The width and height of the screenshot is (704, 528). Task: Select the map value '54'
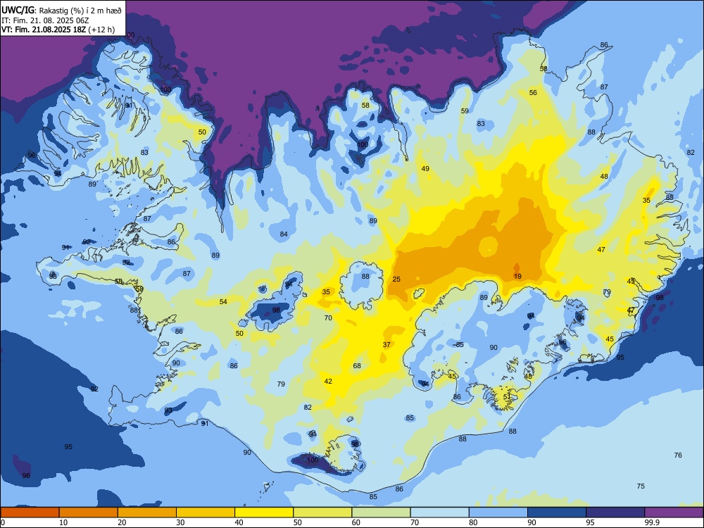coord(223,301)
